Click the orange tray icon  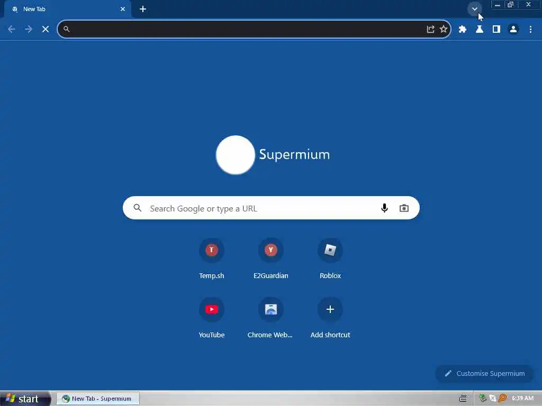tap(503, 399)
